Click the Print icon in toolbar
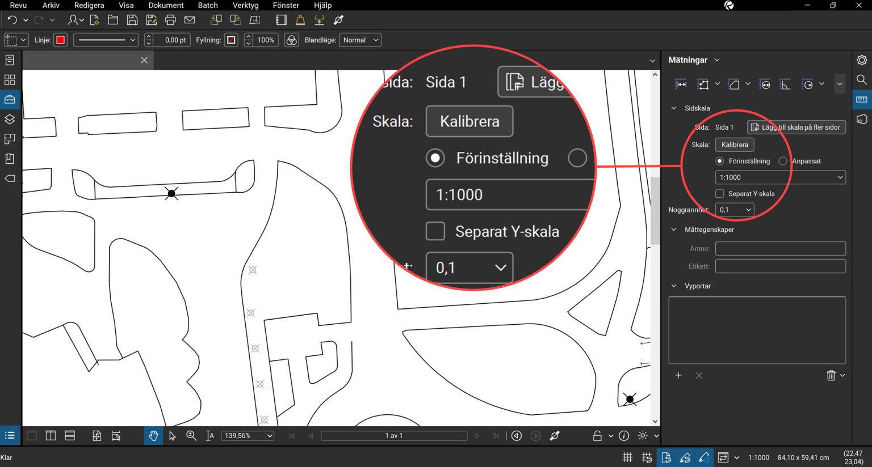872x467 pixels. [170, 20]
